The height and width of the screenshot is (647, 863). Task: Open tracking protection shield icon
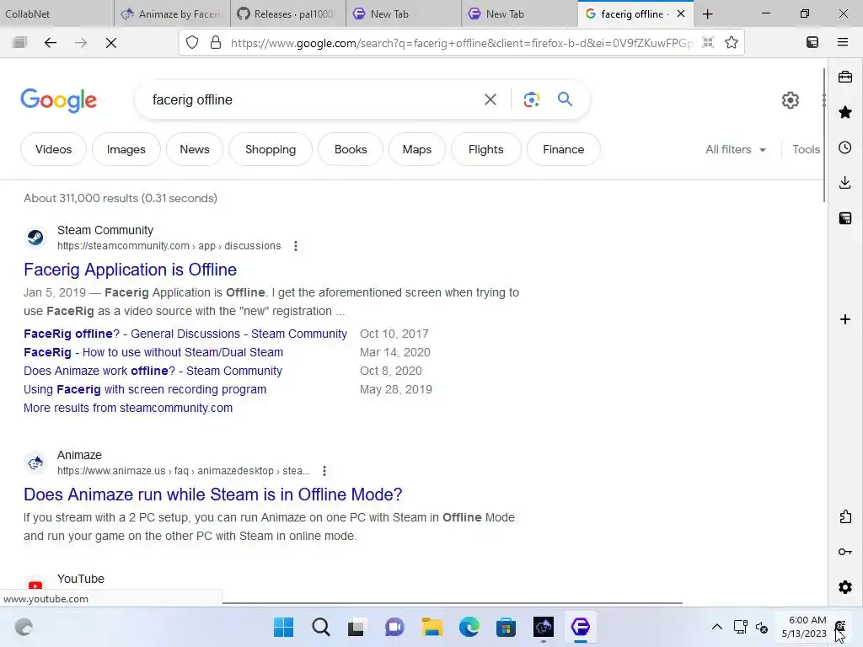pos(191,42)
